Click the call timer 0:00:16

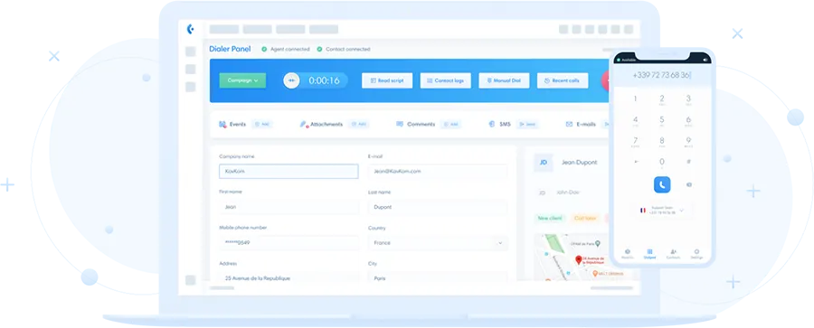(324, 80)
